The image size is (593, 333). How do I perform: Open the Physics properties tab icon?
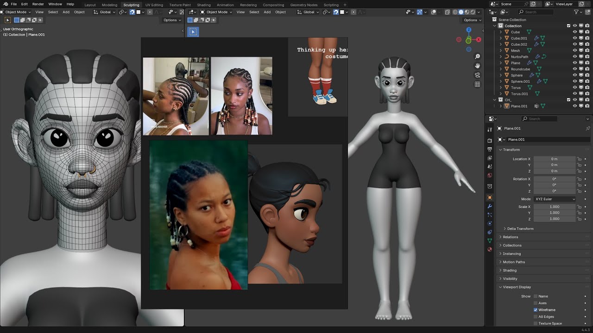tap(490, 223)
